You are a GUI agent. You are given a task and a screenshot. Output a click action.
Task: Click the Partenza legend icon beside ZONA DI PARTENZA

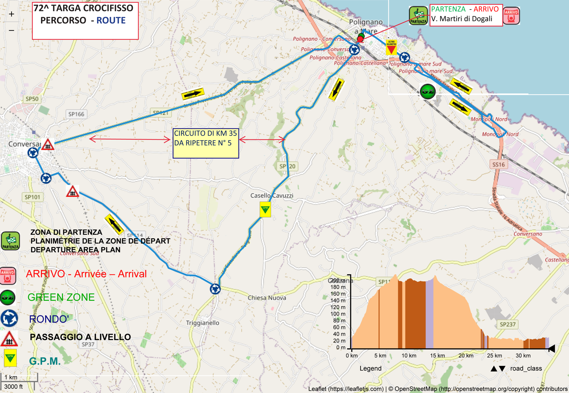tap(10, 241)
